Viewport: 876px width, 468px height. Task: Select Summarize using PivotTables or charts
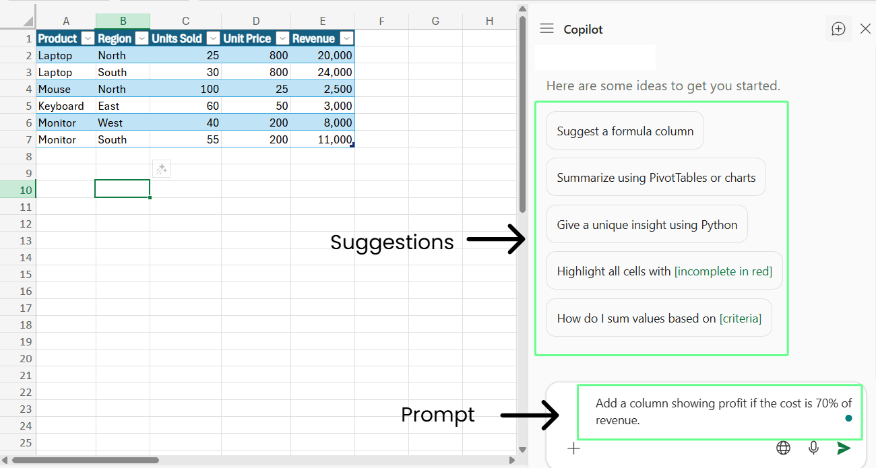pos(656,178)
